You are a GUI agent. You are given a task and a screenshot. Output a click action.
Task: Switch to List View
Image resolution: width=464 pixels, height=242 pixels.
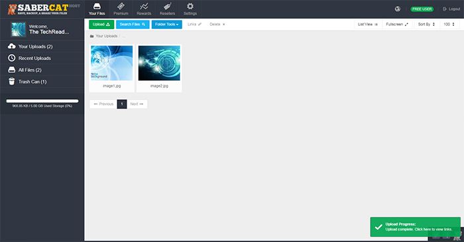point(367,24)
